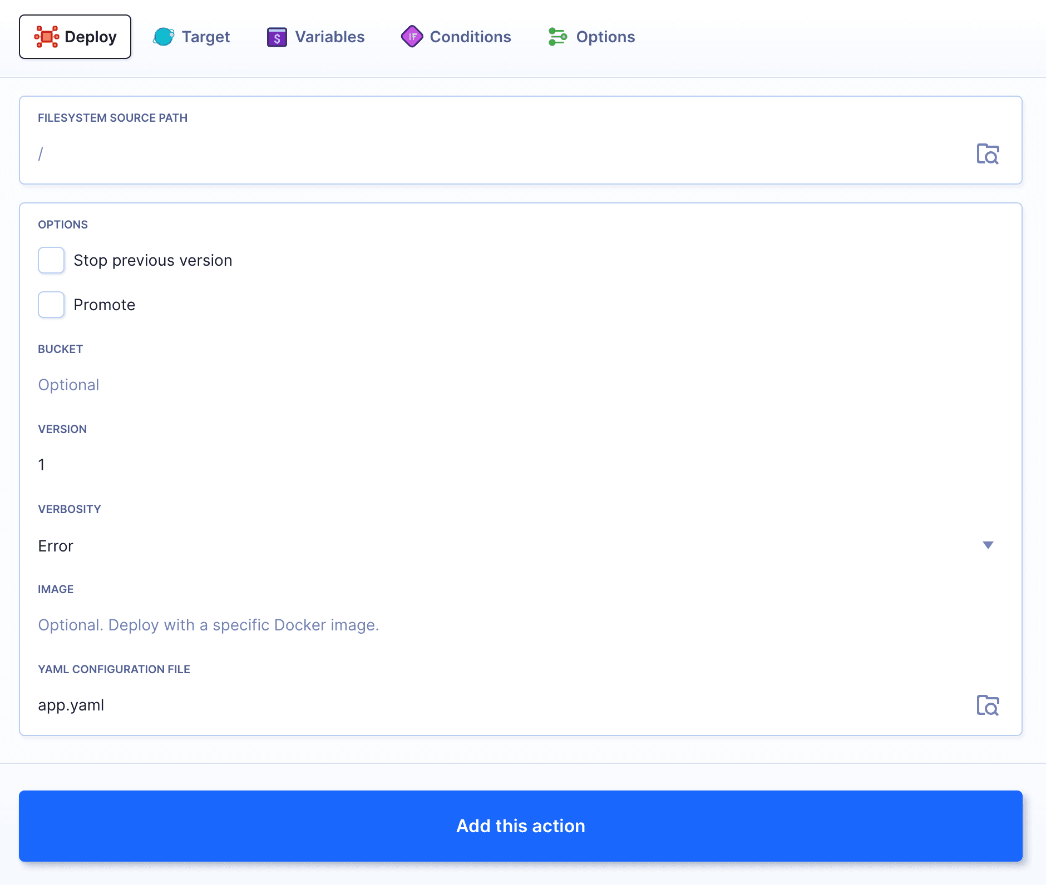
Task: Enable the Stop previous version option
Action: pyautogui.click(x=51, y=260)
